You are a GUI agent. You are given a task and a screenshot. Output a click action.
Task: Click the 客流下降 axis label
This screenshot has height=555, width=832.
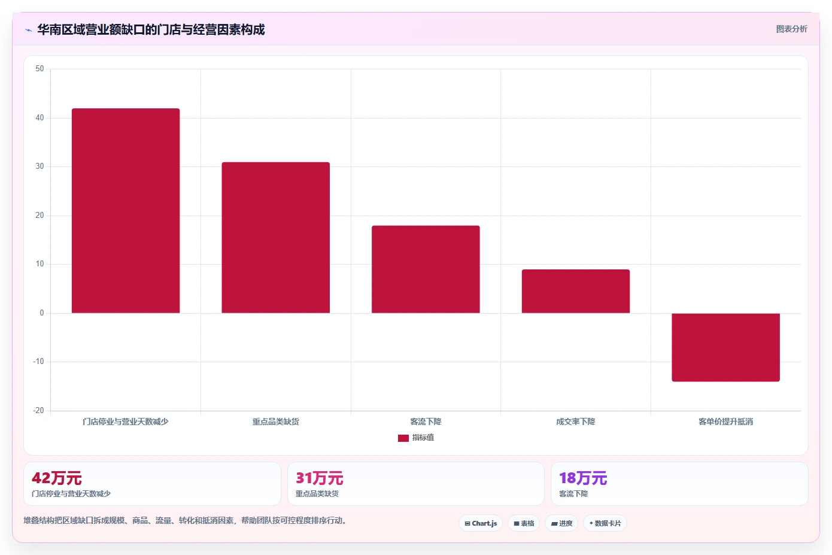click(426, 421)
